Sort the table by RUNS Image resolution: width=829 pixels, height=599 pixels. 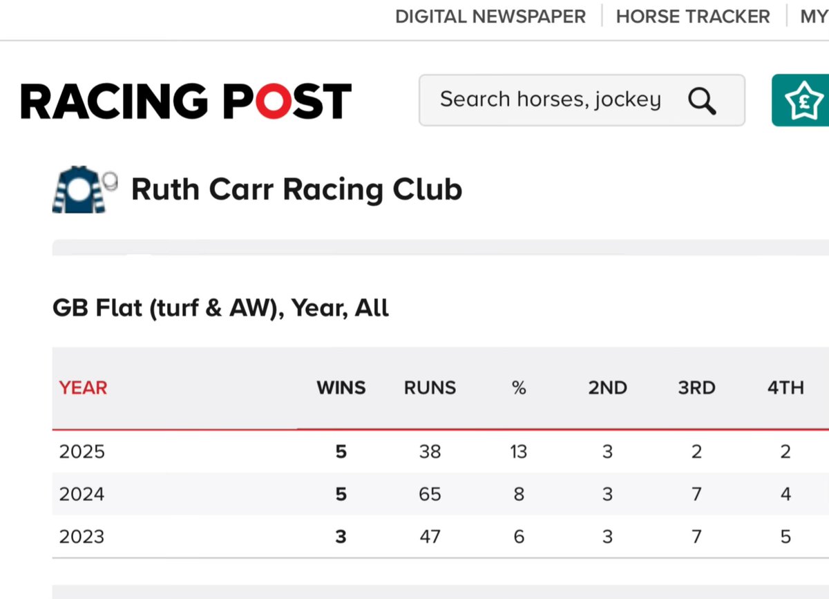click(x=429, y=388)
